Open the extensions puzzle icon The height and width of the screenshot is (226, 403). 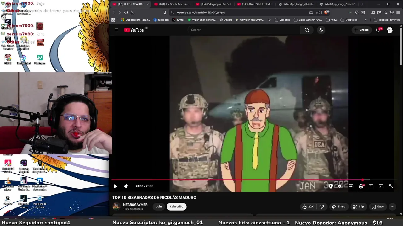coord(356,13)
